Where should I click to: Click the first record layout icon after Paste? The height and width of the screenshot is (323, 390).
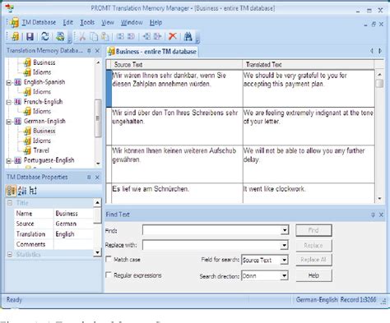(120, 36)
